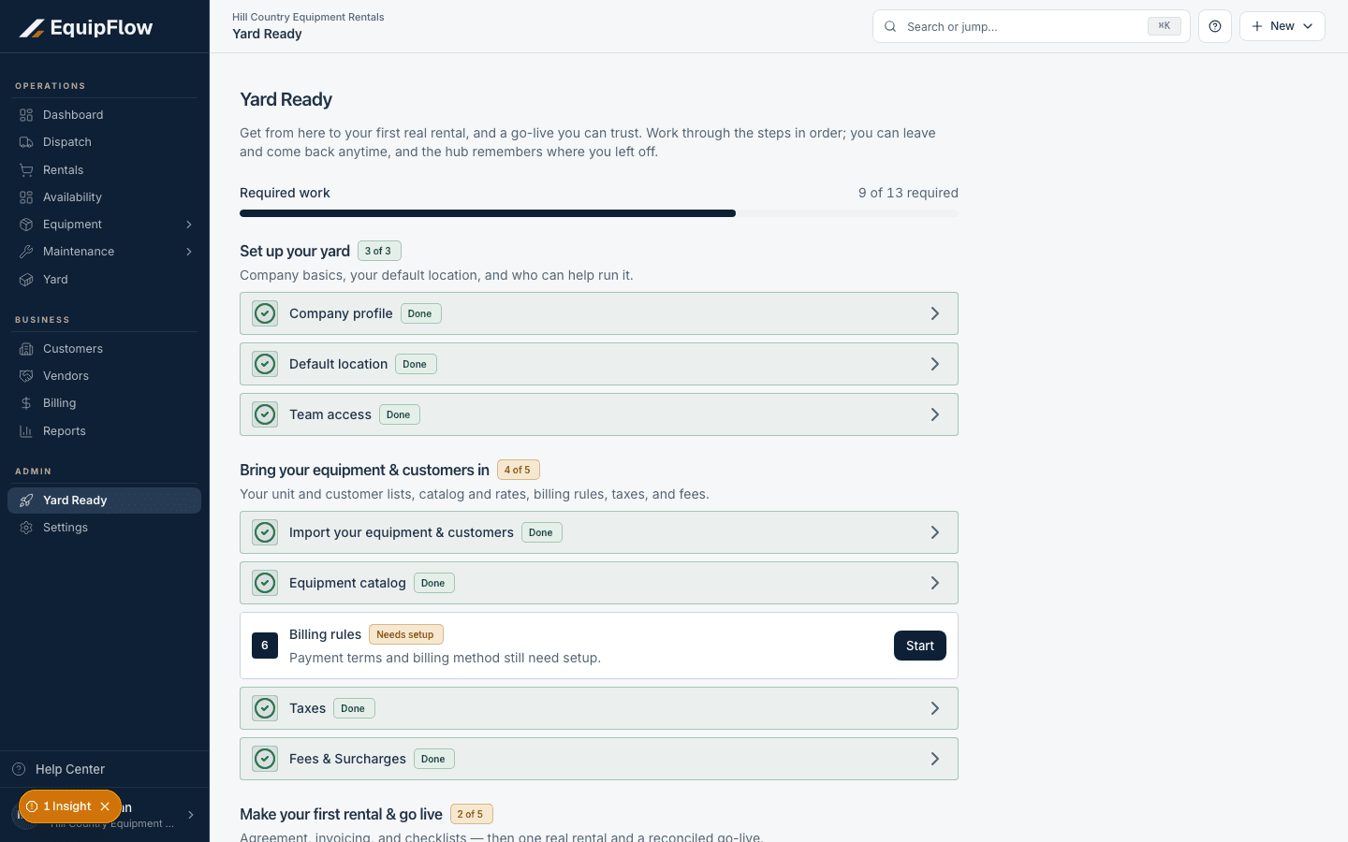Viewport: 1348px width, 842px height.
Task: Click the Dispatch truck icon
Action: pyautogui.click(x=26, y=142)
